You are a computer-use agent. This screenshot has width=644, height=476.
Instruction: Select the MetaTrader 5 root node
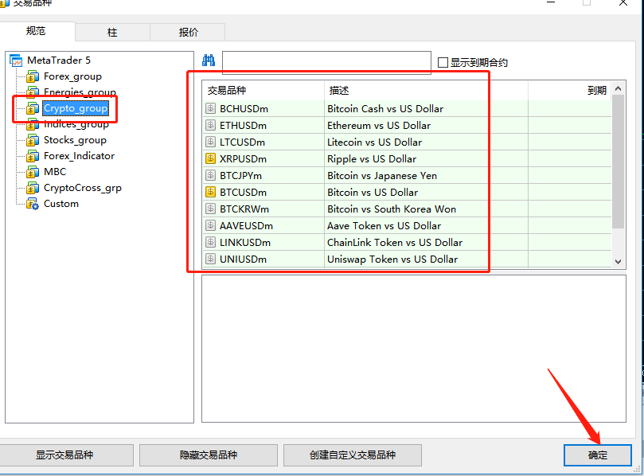(x=59, y=60)
